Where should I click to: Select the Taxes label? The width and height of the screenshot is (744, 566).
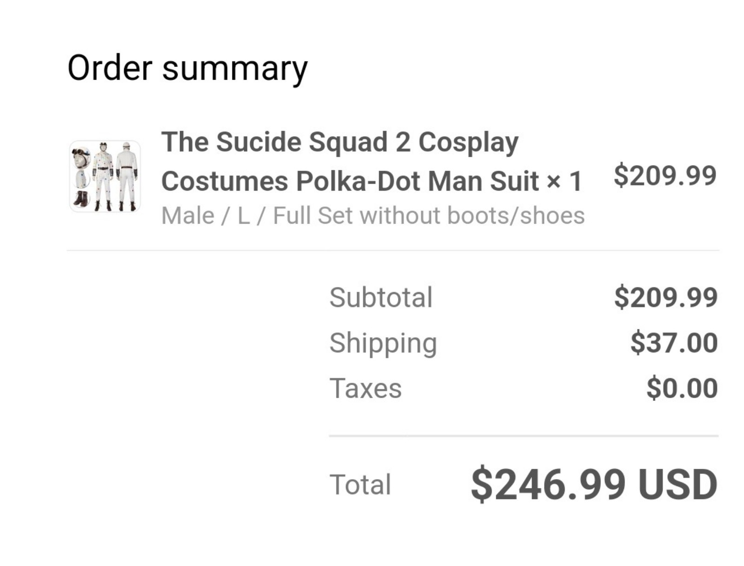(x=365, y=388)
